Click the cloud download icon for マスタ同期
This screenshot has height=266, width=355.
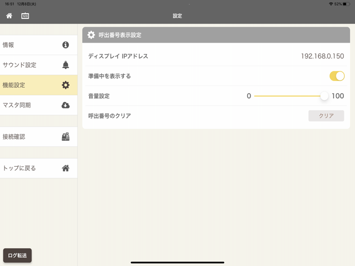(65, 105)
